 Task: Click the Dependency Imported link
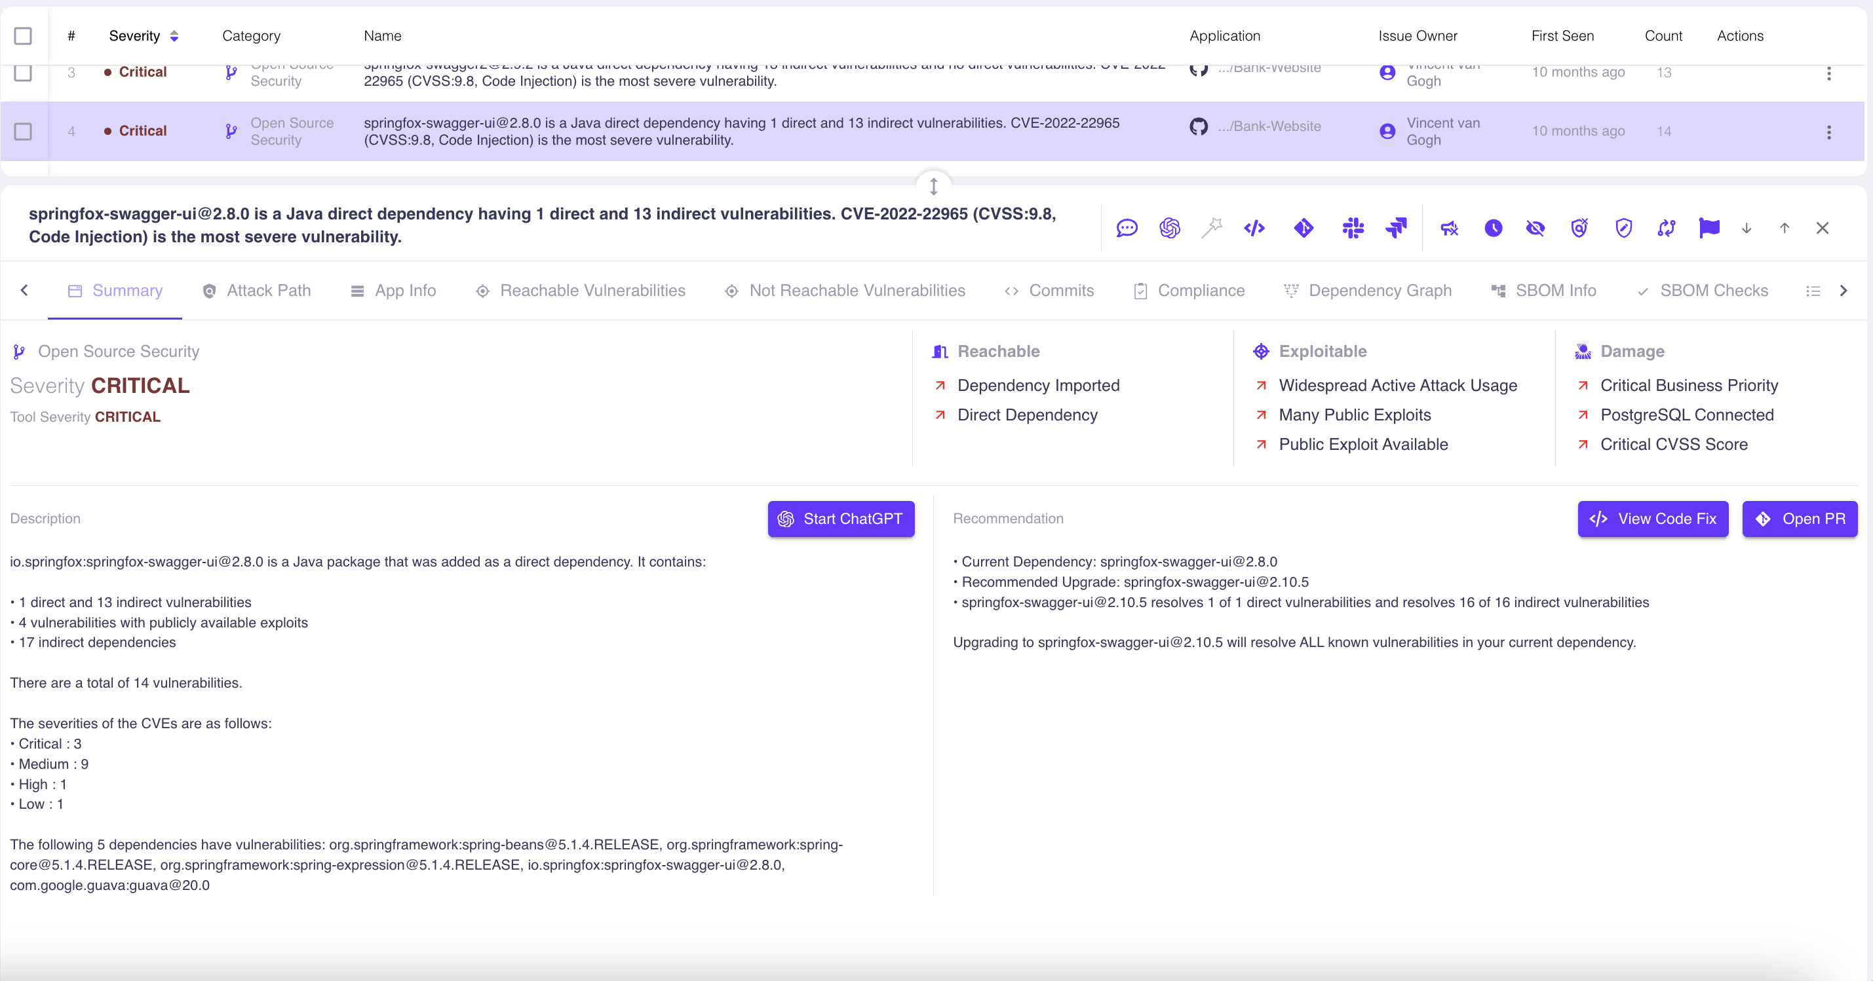click(x=1038, y=386)
